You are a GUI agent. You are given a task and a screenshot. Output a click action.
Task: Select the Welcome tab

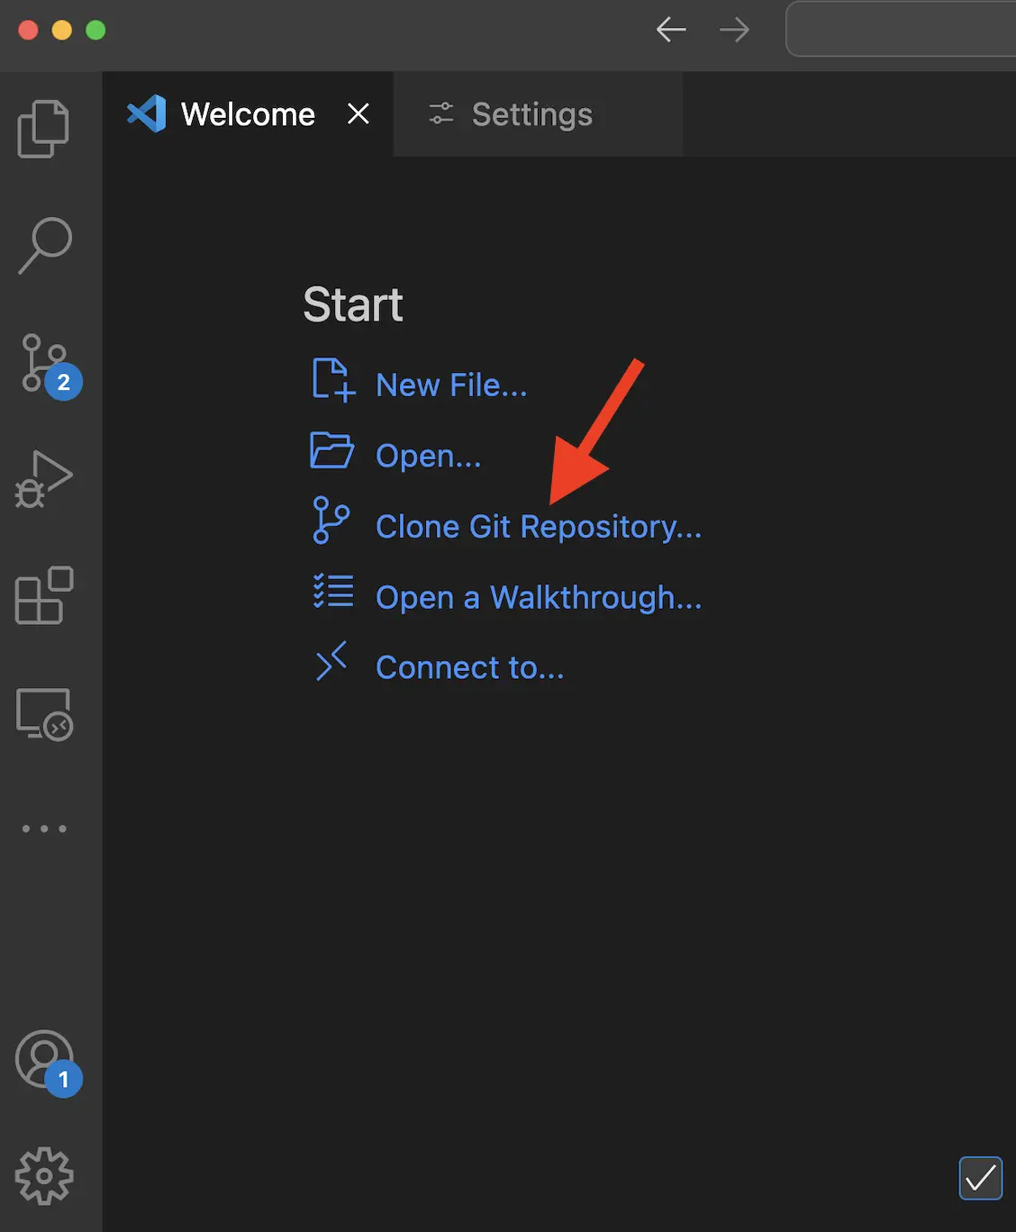248,114
